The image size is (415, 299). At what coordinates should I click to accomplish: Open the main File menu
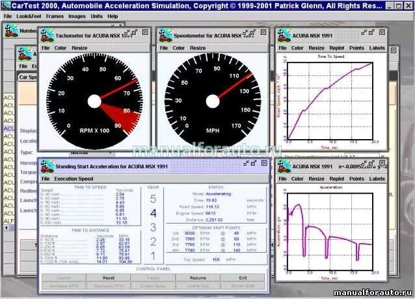(x=8, y=16)
